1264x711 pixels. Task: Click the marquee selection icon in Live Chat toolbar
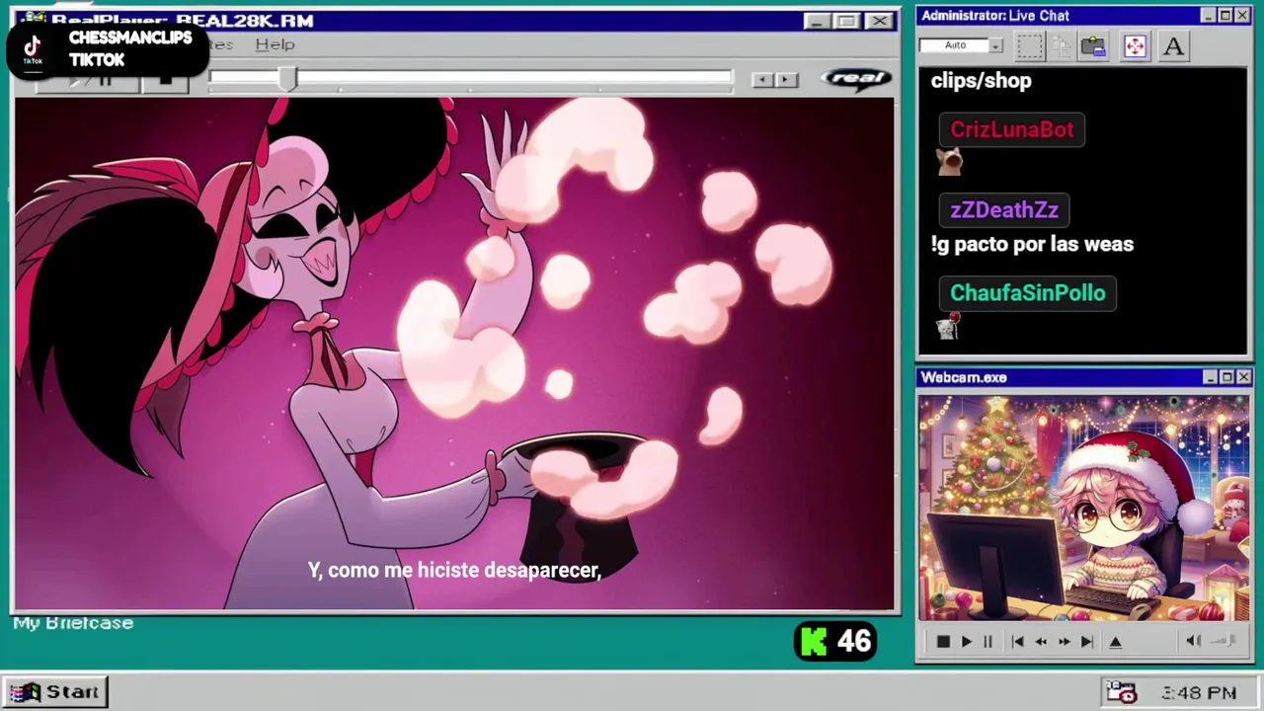1029,46
